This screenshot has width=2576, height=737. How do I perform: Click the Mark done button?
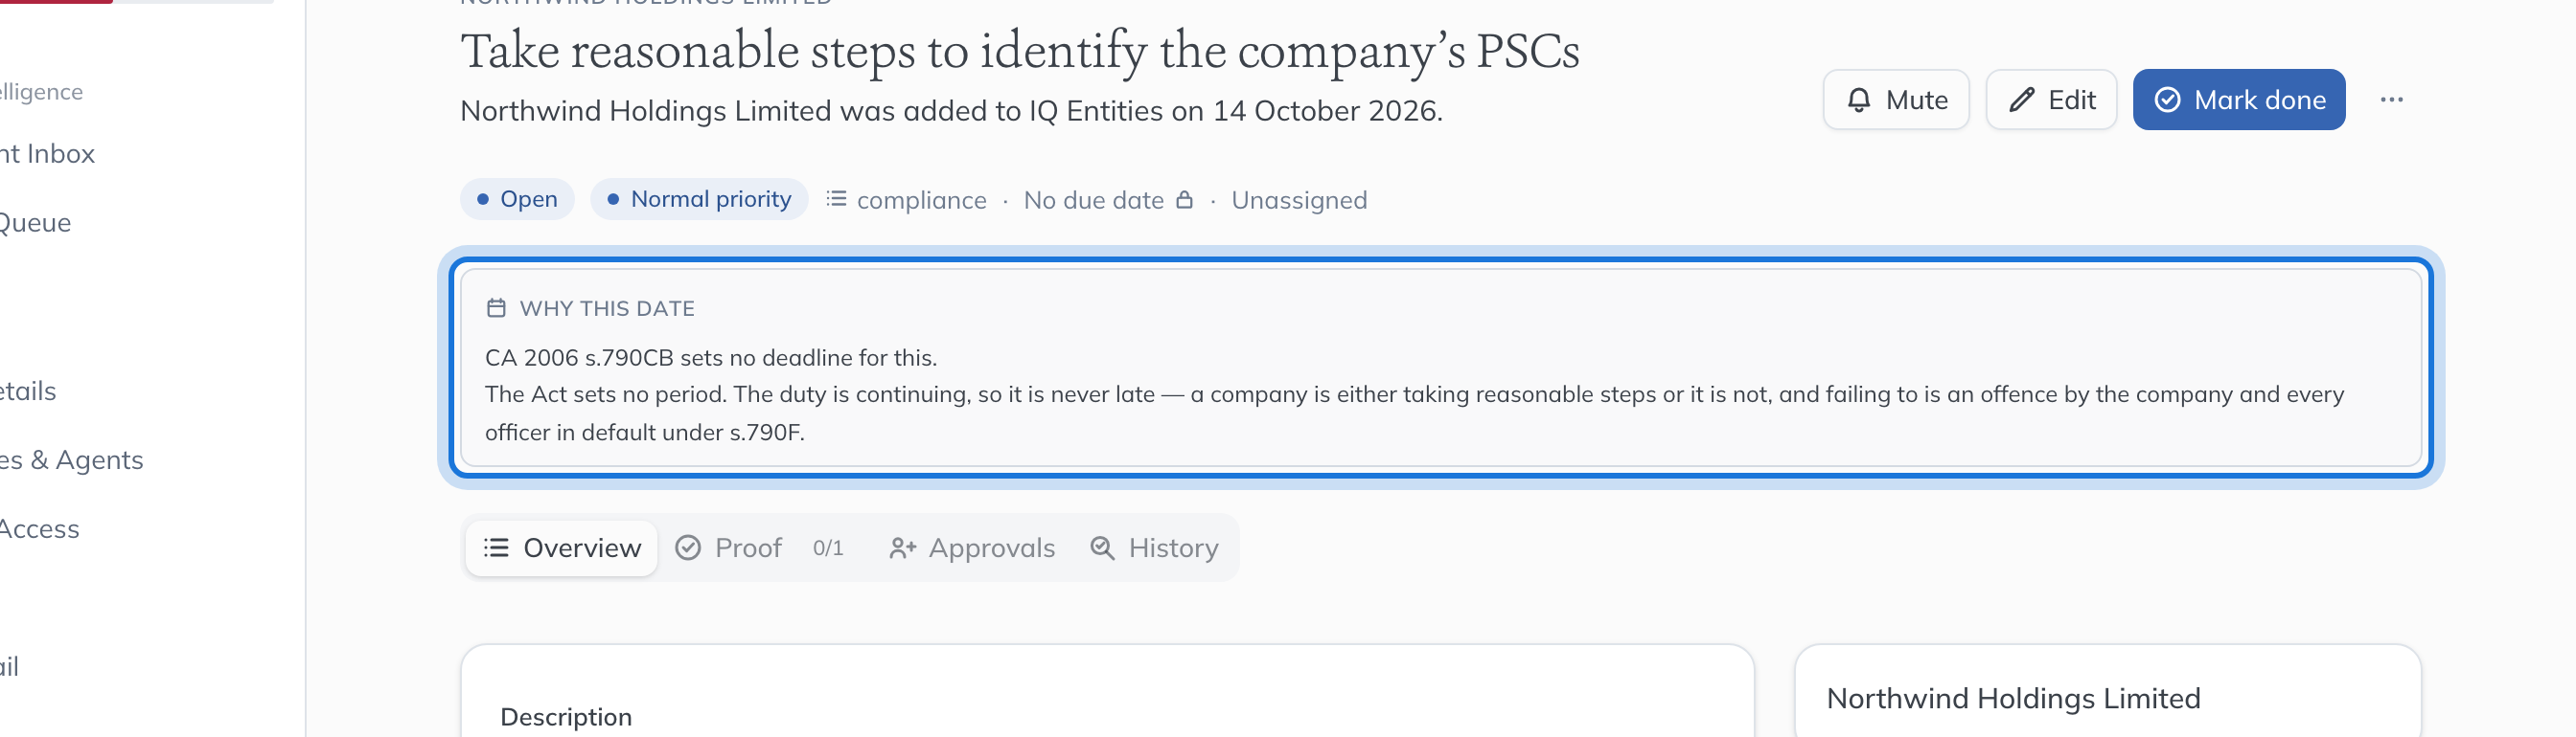point(2239,100)
